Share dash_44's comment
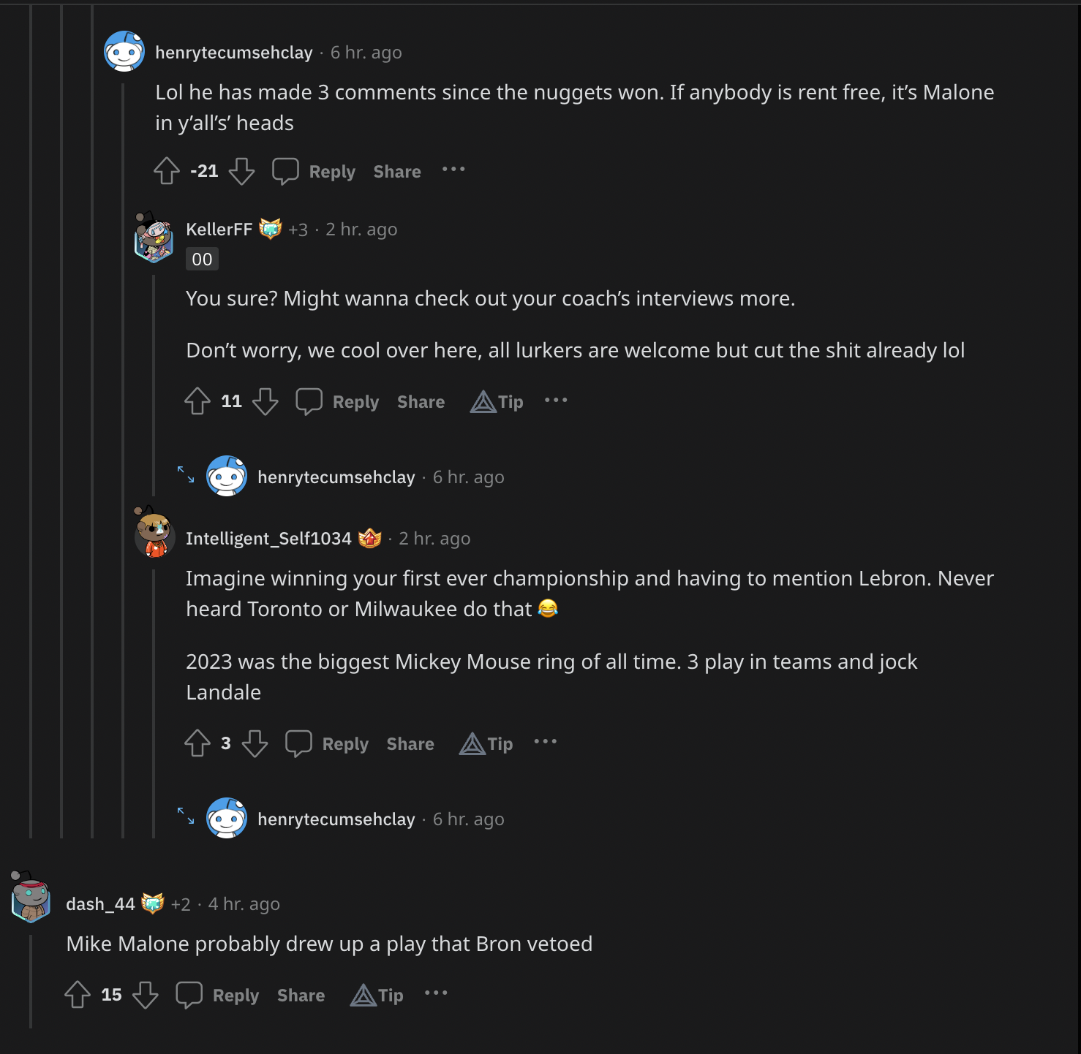1081x1054 pixels. pos(301,996)
